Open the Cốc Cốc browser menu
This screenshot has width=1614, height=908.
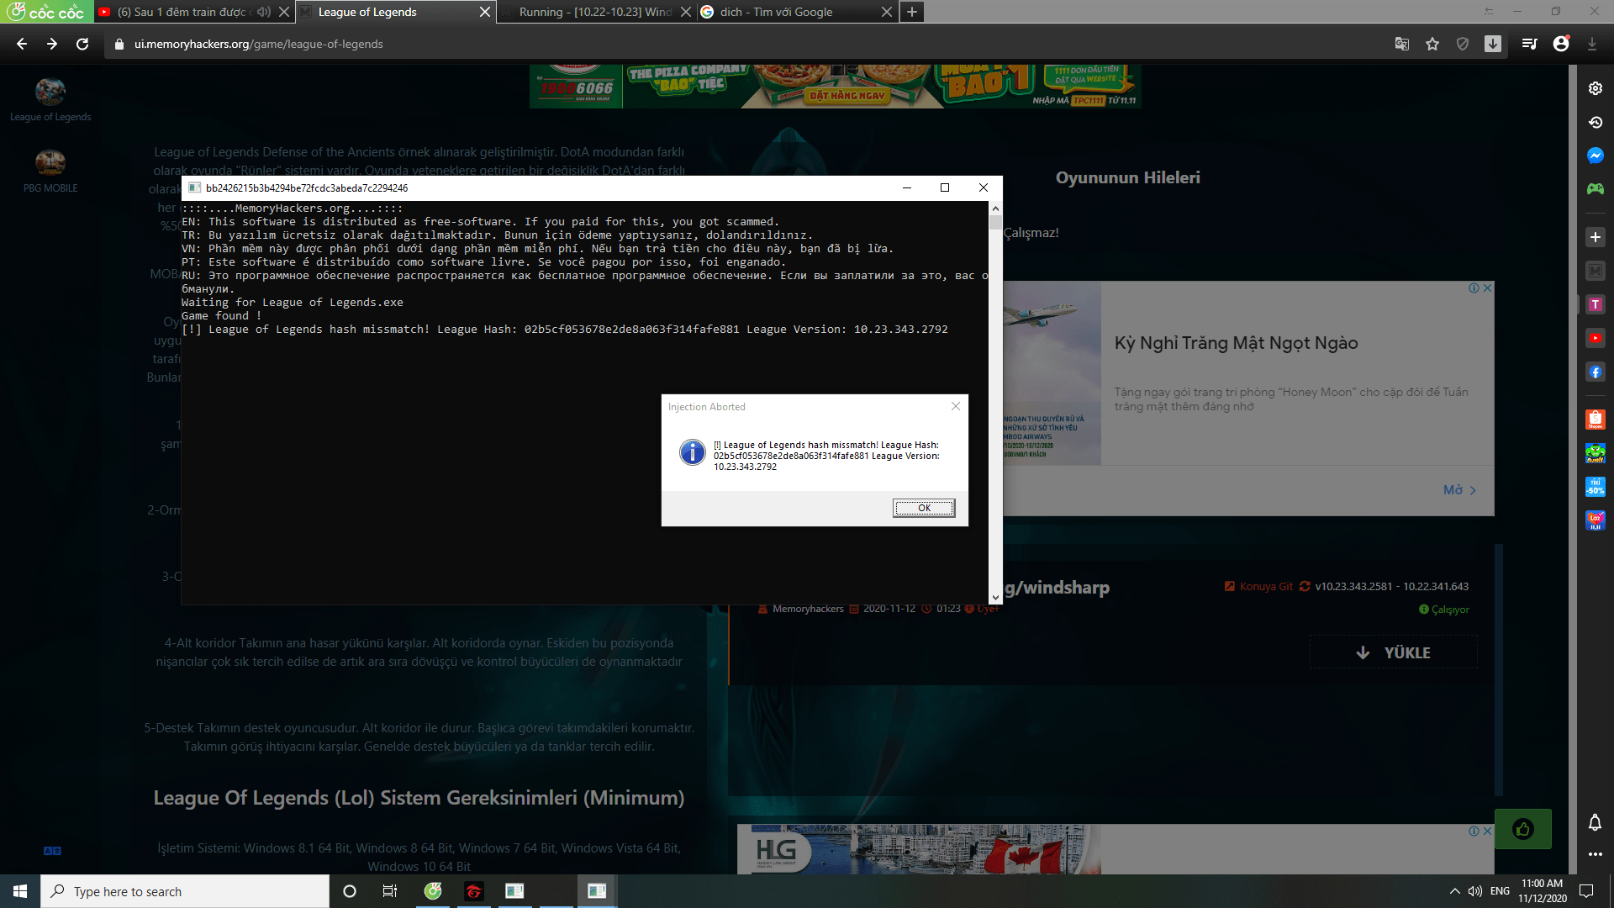point(46,12)
